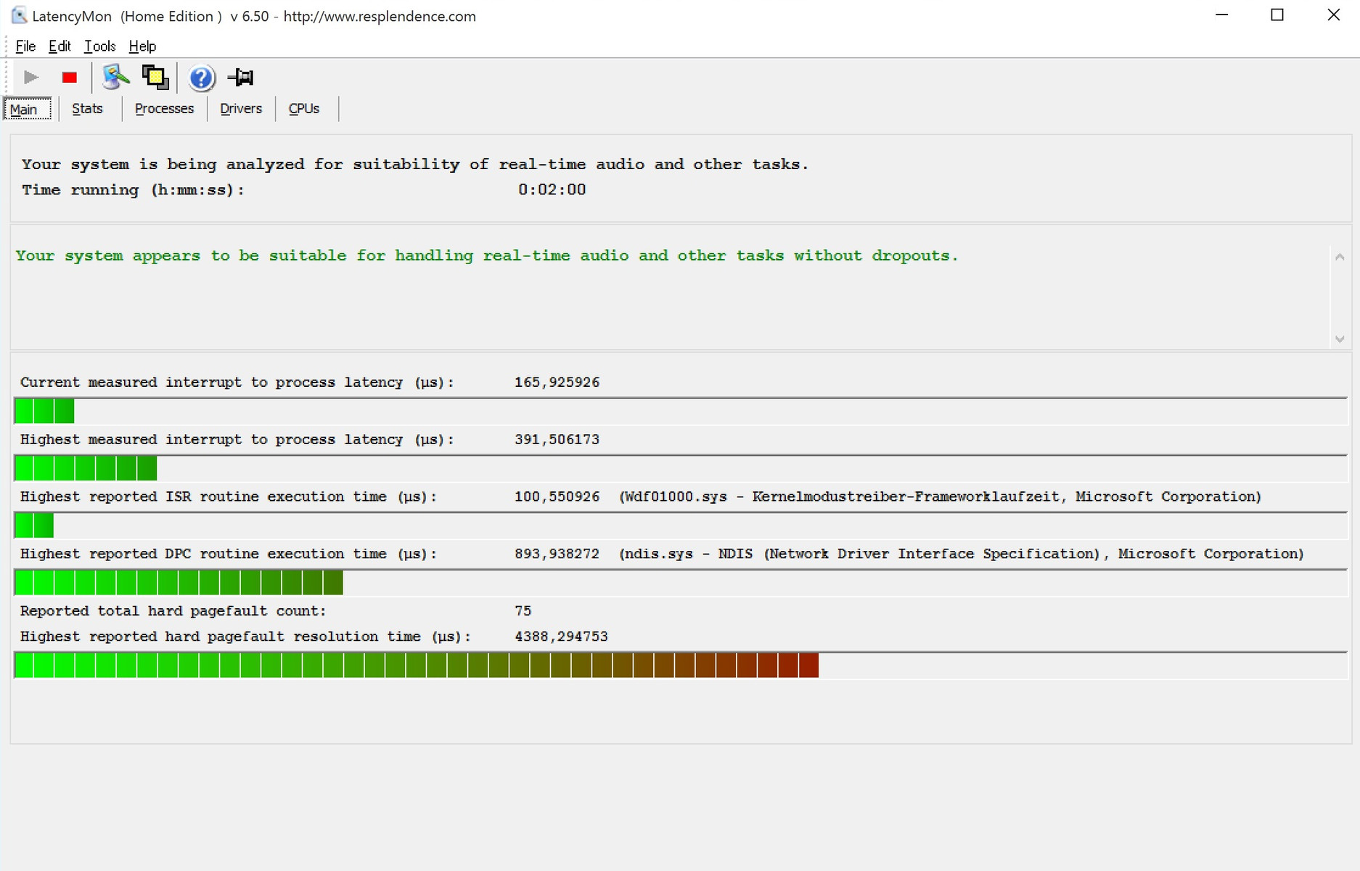Click the hard pagefault count value 75
Image resolution: width=1360 pixels, height=871 pixels.
(x=523, y=611)
